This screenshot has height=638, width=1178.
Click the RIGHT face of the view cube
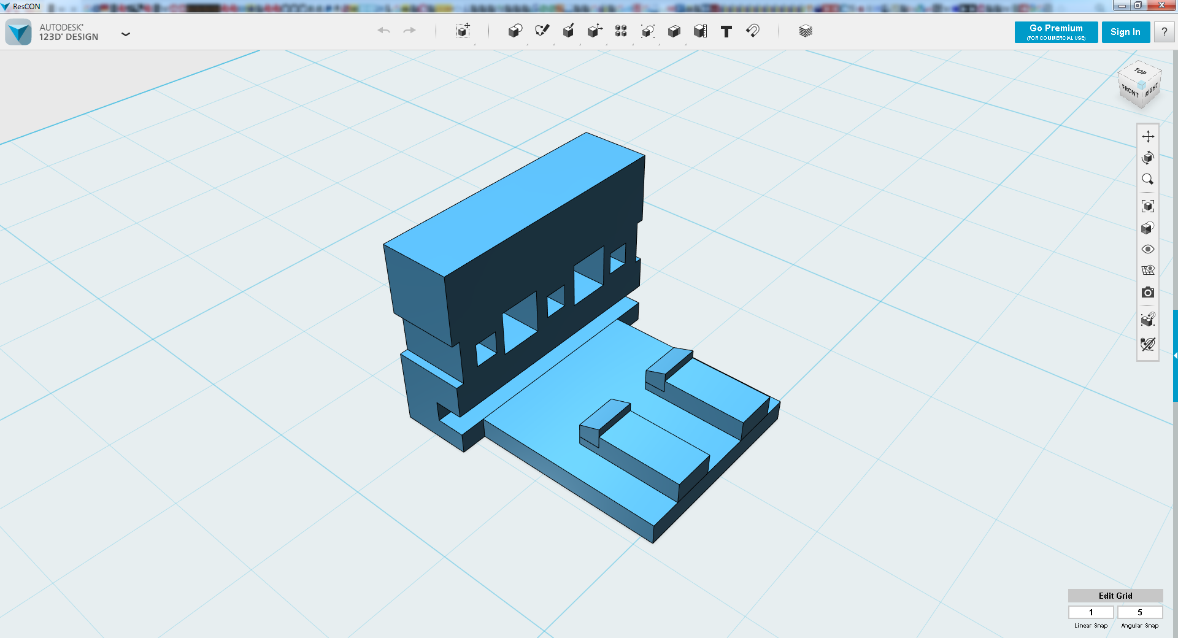click(x=1152, y=90)
